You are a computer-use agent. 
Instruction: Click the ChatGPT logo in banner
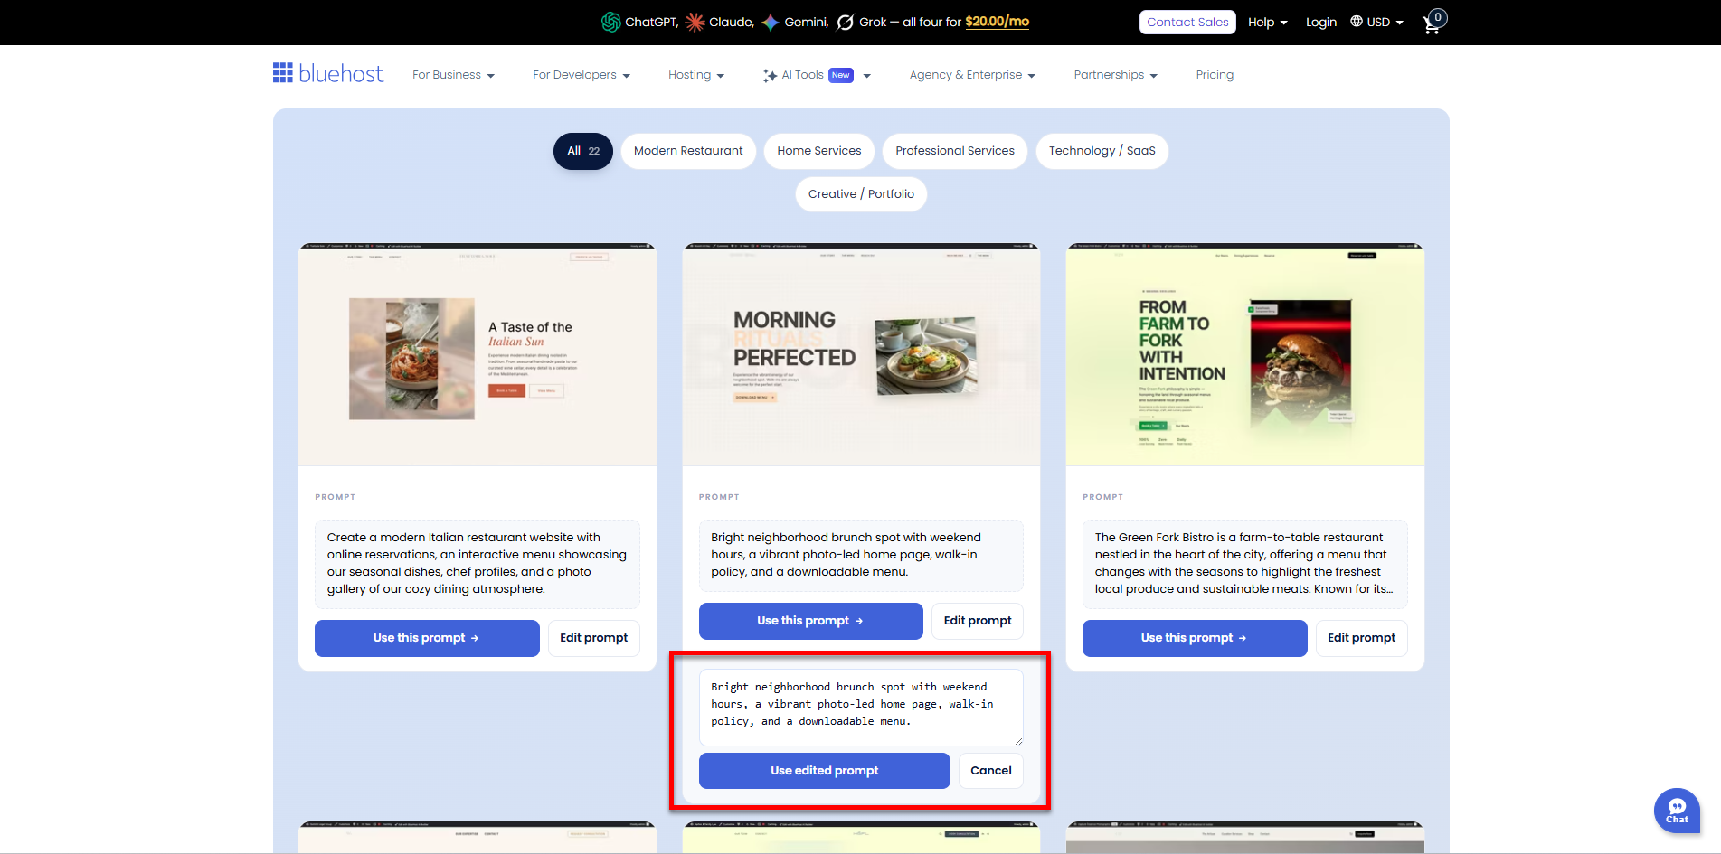611,22
